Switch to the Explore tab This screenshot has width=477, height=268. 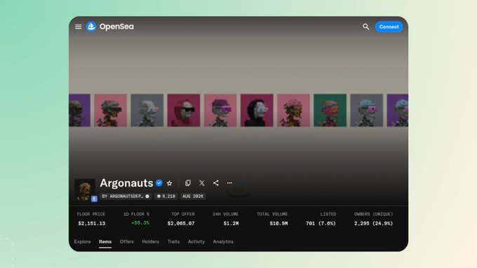point(83,241)
